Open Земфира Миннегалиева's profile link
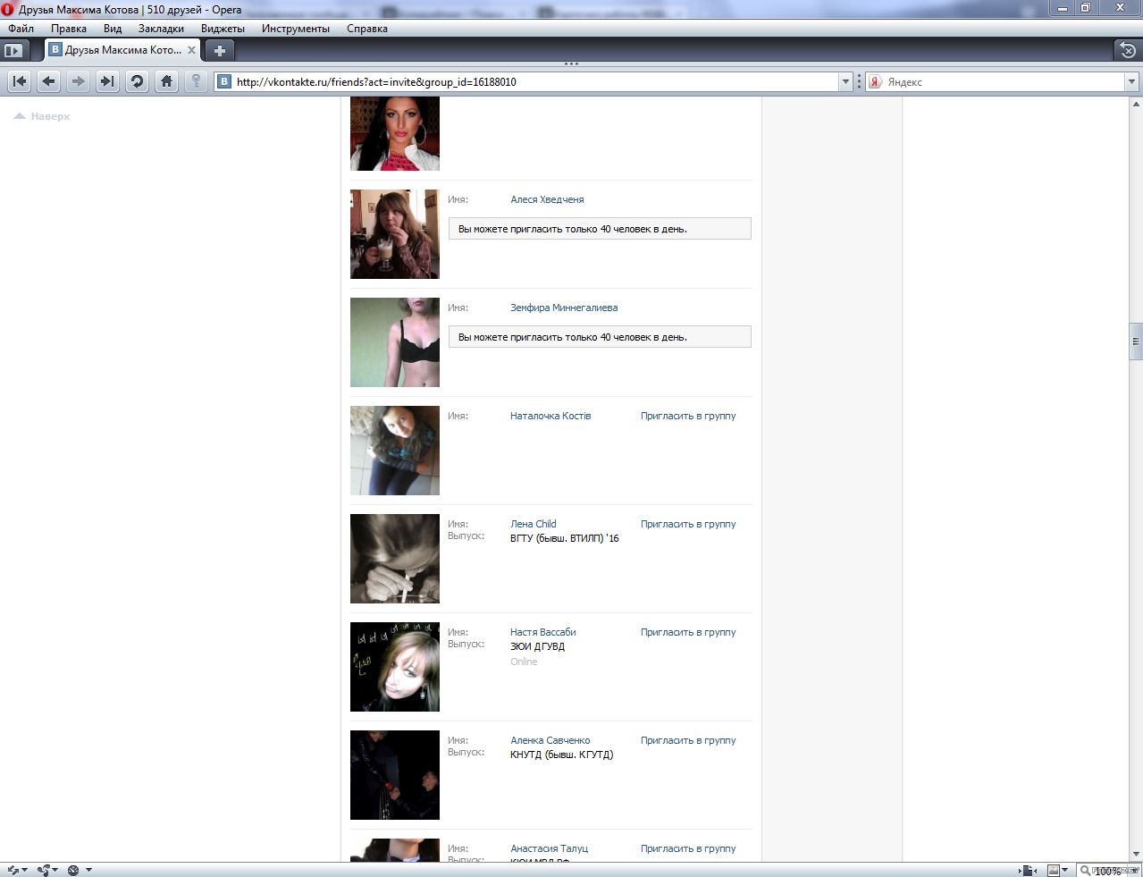 click(x=564, y=308)
